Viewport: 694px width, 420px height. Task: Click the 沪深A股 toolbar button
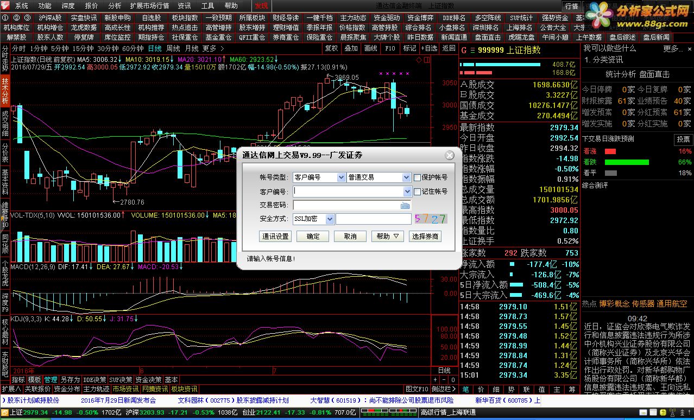pos(51,18)
